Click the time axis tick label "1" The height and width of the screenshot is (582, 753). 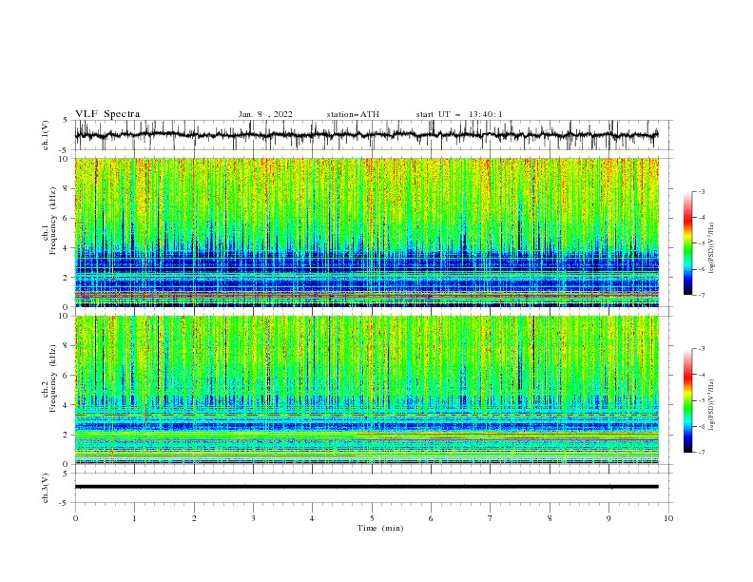(x=134, y=518)
